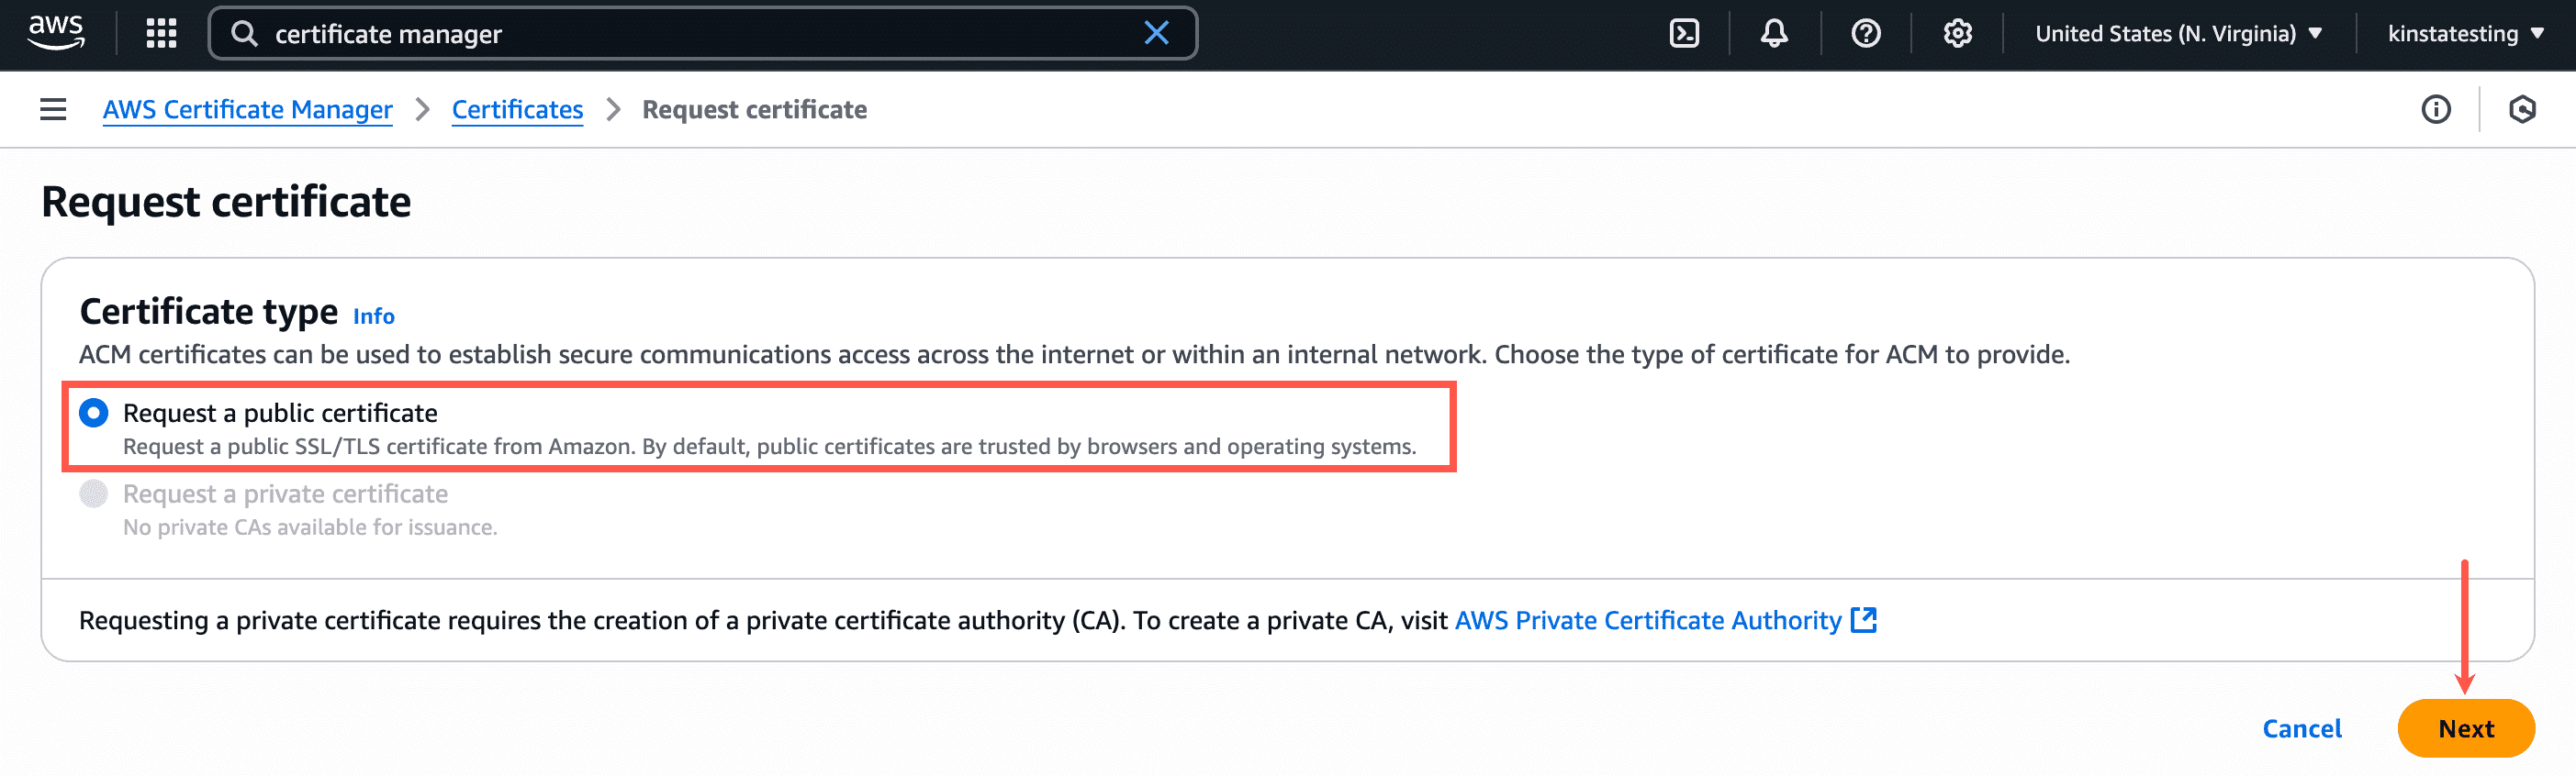The width and height of the screenshot is (2576, 776).
Task: Open the Info link beside Certificate type
Action: (373, 316)
